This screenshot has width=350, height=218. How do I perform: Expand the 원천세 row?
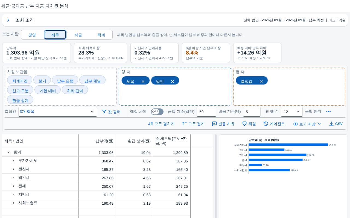click(x=13, y=169)
